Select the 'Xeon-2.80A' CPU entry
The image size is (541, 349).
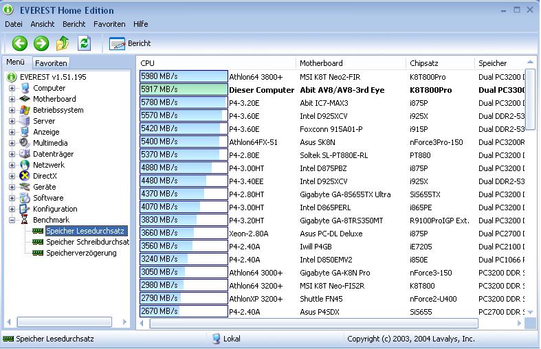tap(249, 234)
